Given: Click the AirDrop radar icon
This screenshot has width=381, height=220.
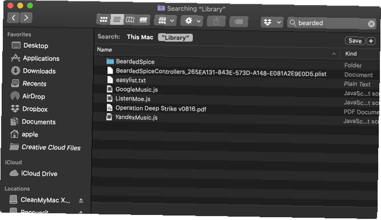Looking at the screenshot, I should pos(15,96).
